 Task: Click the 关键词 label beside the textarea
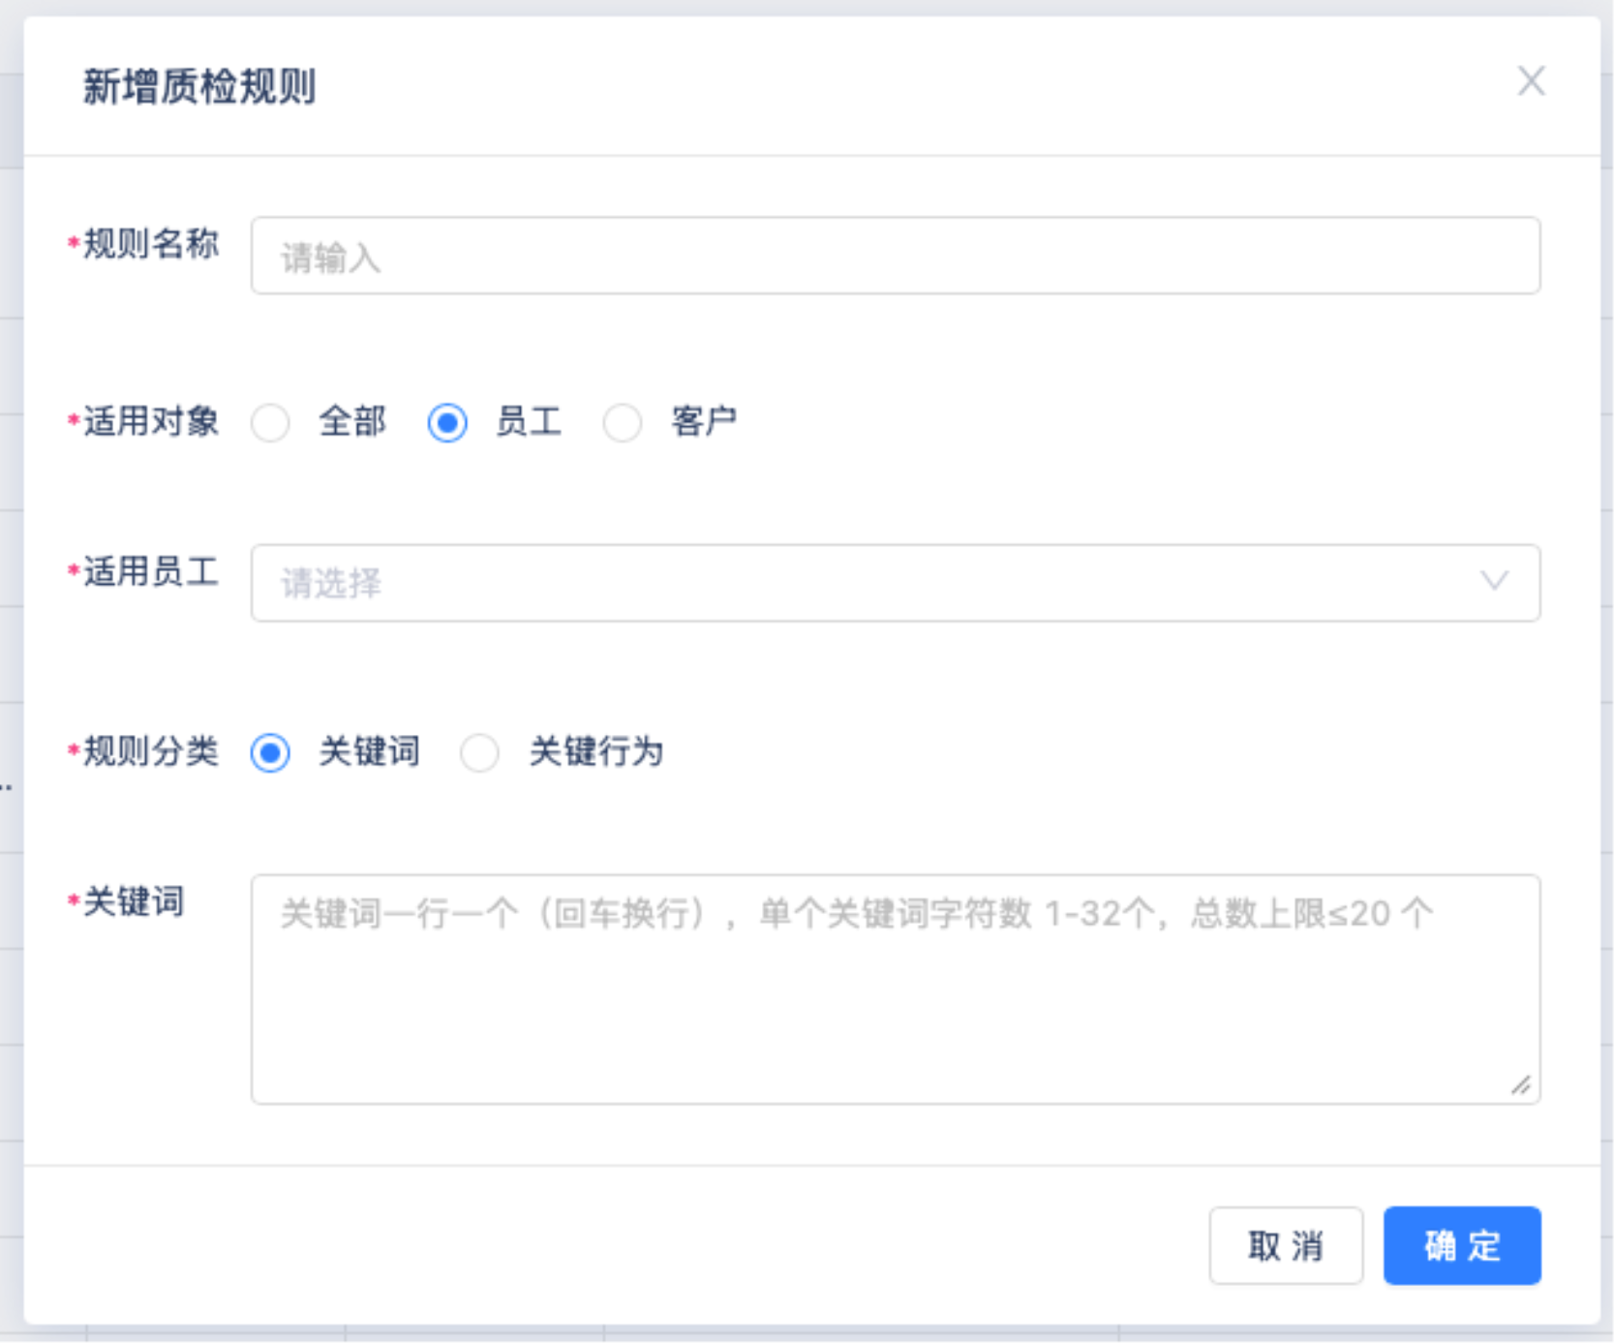point(133,901)
